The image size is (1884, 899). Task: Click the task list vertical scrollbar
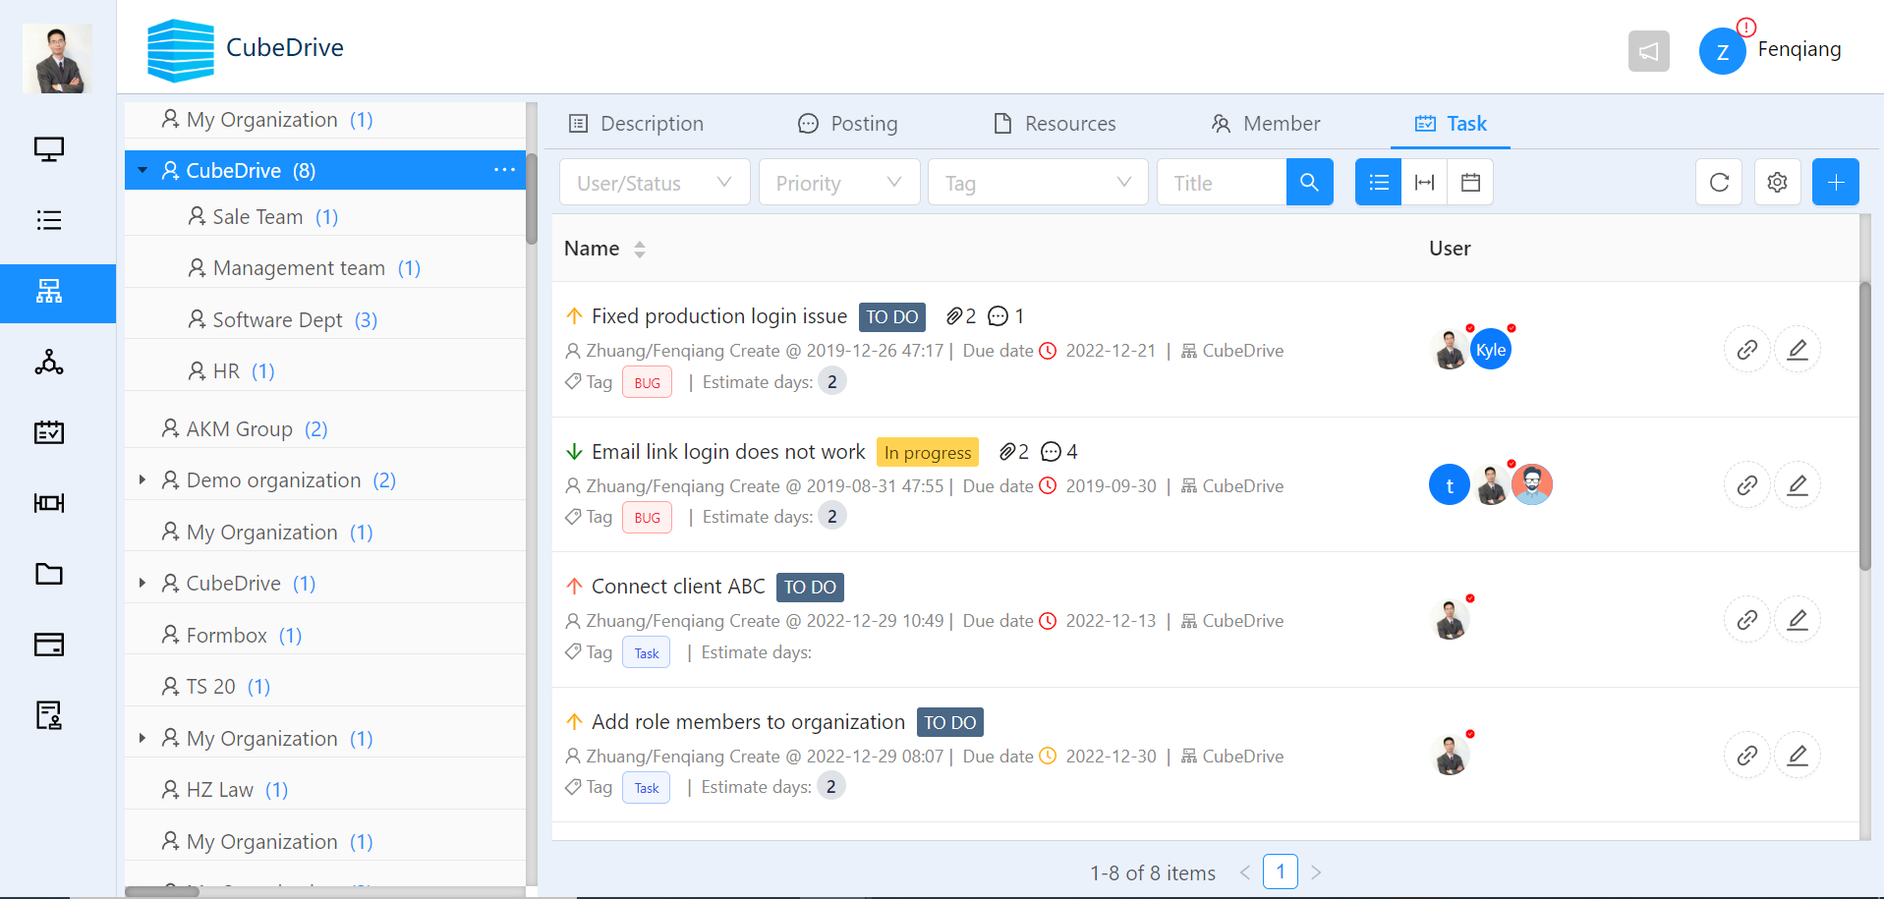pyautogui.click(x=1864, y=426)
